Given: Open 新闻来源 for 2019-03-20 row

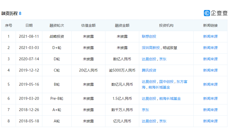Looking at the screenshot, I should pyautogui.click(x=210, y=99).
